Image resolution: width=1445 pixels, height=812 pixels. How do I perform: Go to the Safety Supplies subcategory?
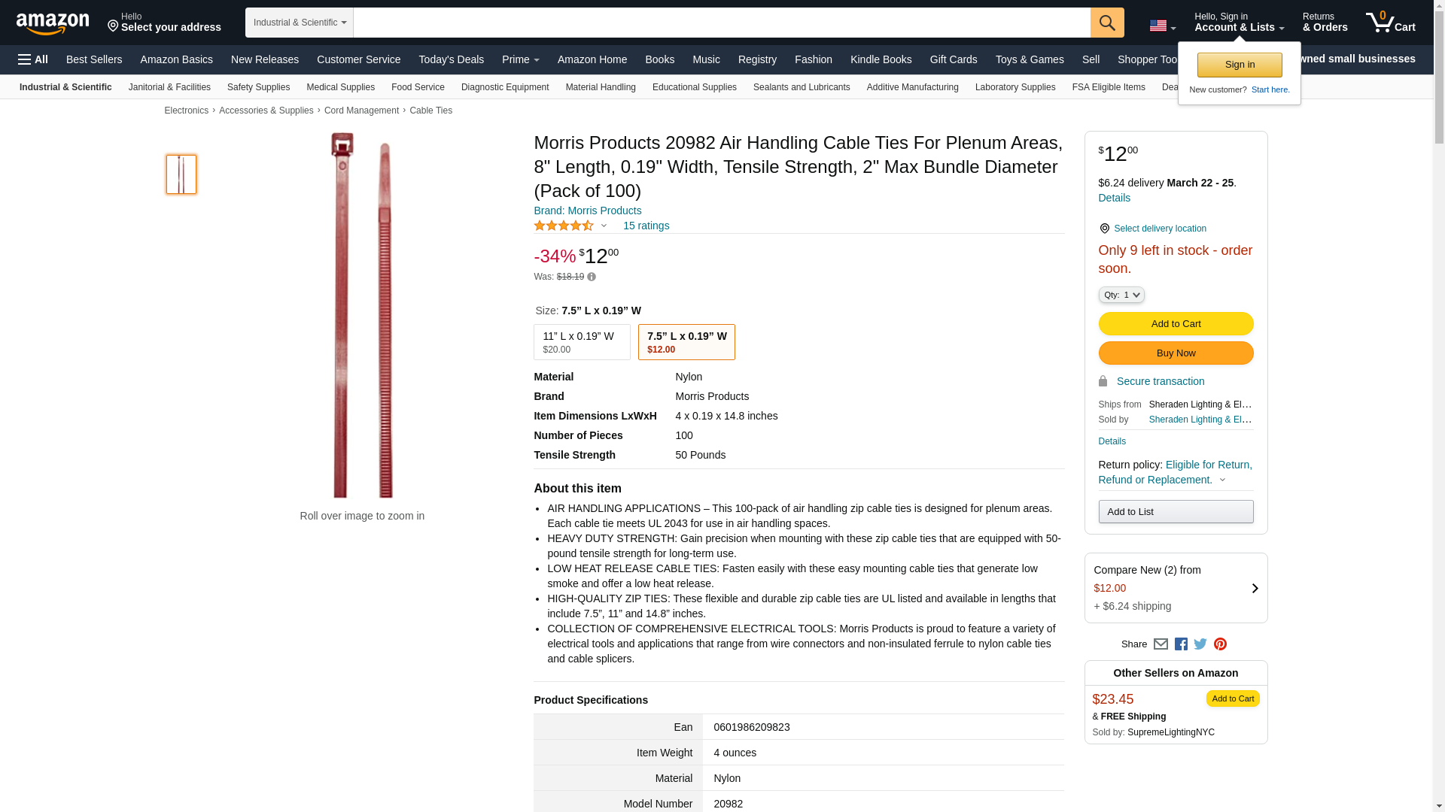(258, 87)
